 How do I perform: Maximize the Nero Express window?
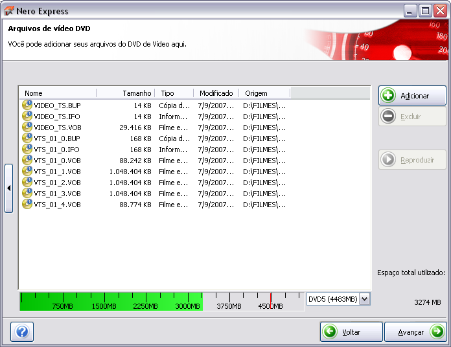(x=425, y=11)
